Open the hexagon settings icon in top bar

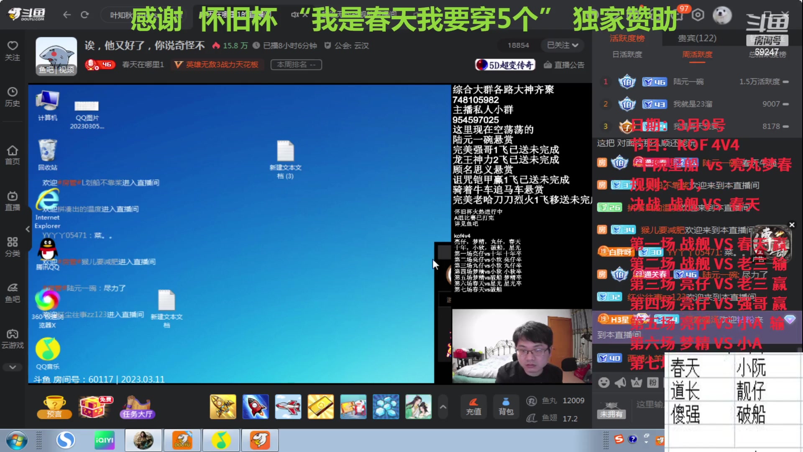698,15
